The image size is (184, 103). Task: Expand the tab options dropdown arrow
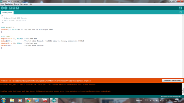(181, 12)
